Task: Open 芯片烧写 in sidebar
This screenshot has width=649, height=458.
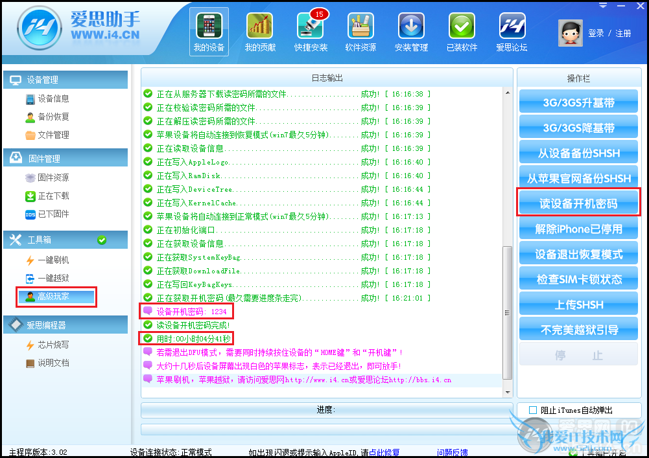Action: coord(47,345)
